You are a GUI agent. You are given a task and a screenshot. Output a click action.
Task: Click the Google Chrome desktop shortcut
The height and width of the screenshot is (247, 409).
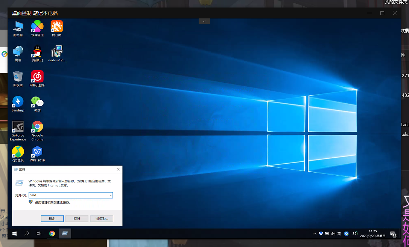(37, 127)
